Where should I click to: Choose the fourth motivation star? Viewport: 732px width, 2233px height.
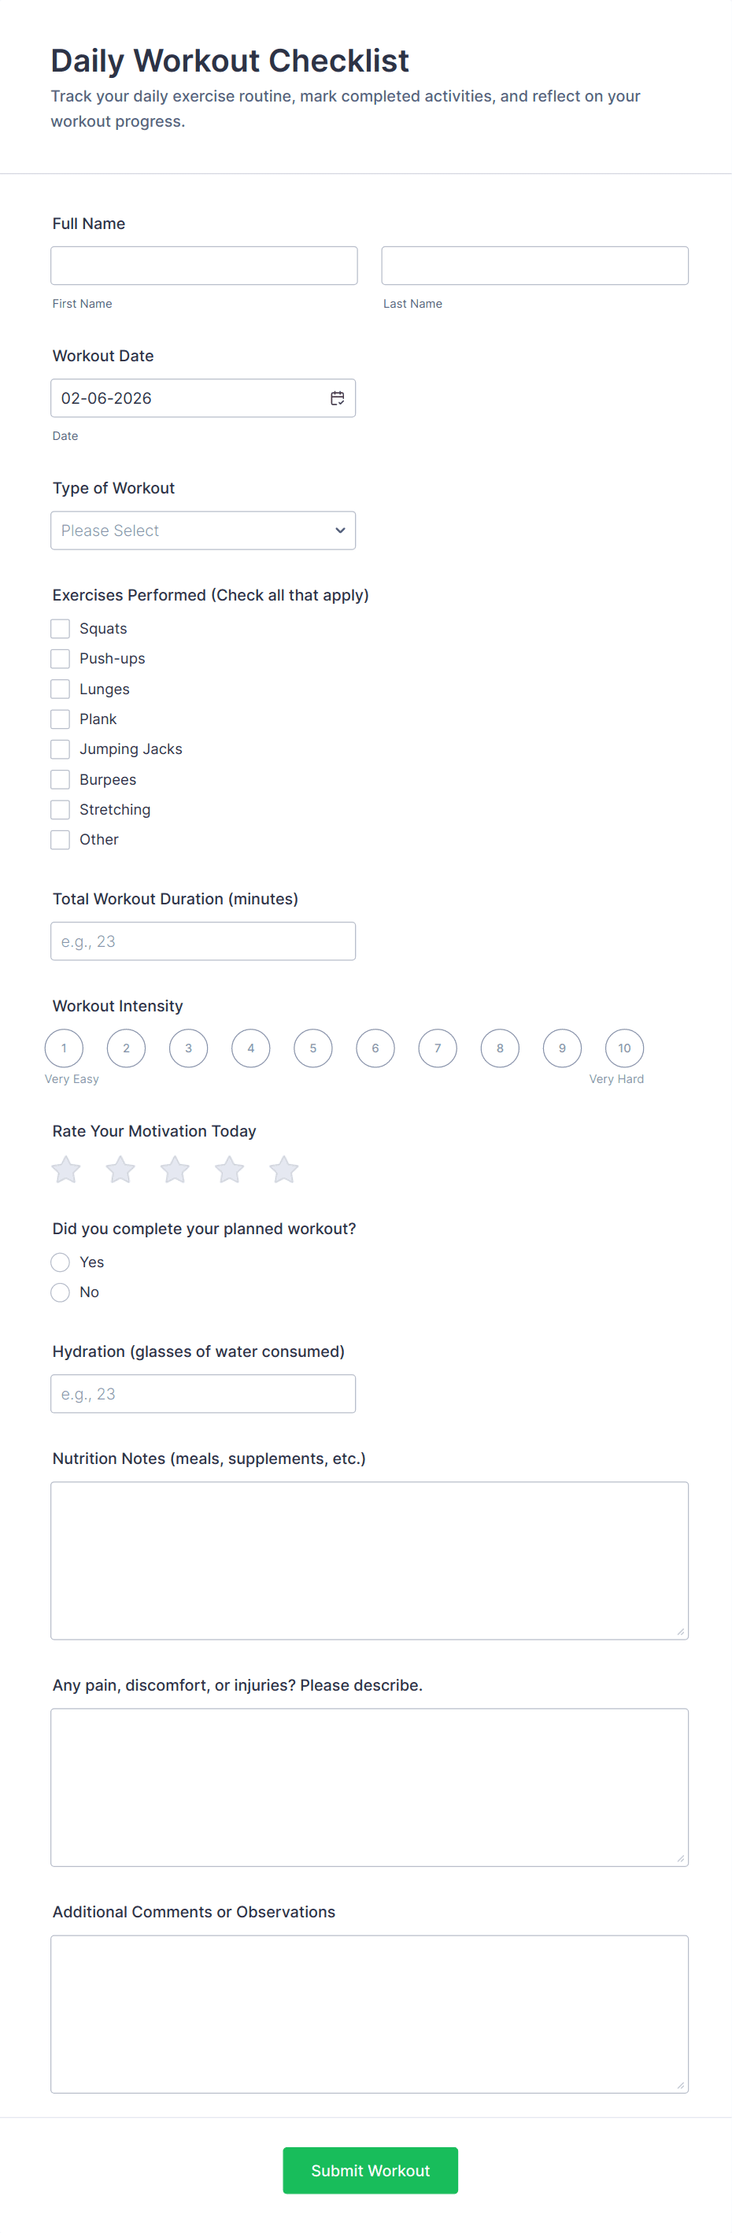tap(230, 1170)
